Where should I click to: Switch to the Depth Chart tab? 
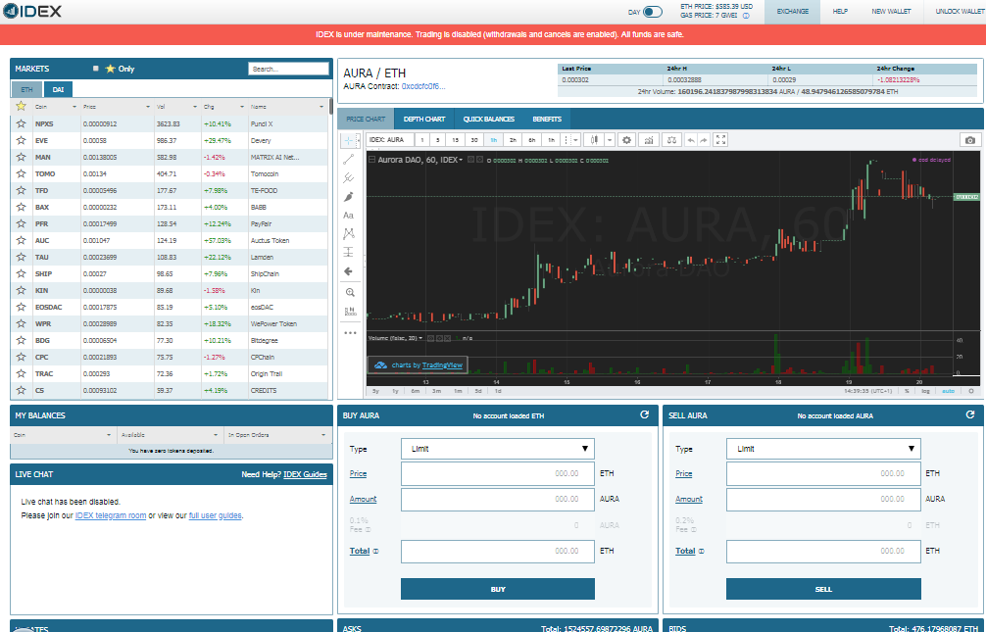click(x=423, y=119)
